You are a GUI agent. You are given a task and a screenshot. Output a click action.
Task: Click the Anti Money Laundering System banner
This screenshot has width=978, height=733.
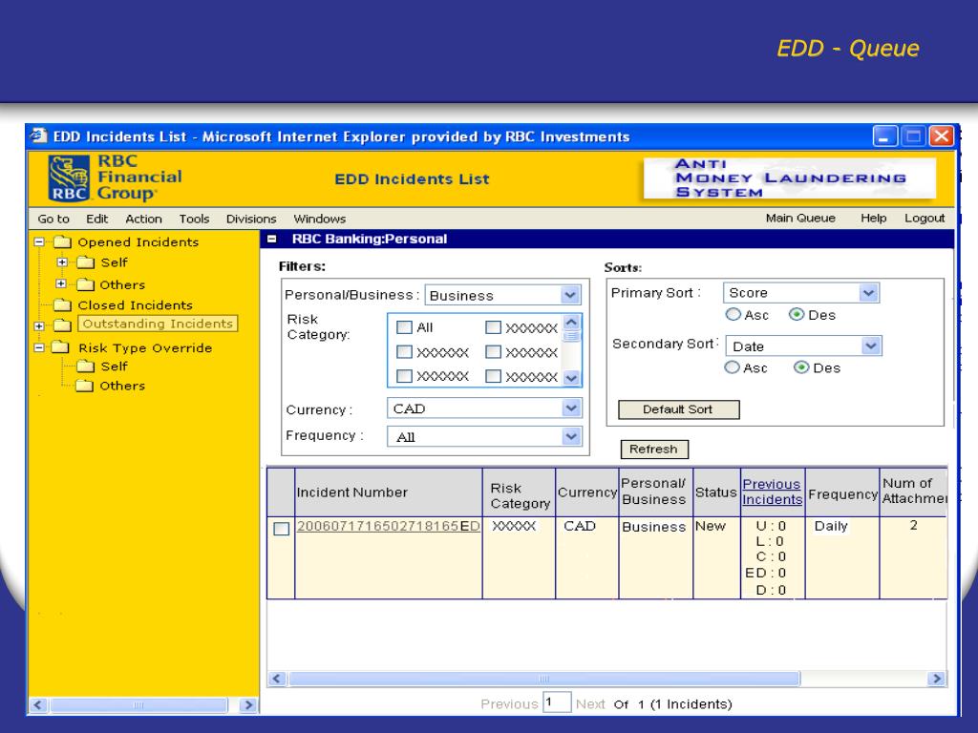(x=790, y=178)
